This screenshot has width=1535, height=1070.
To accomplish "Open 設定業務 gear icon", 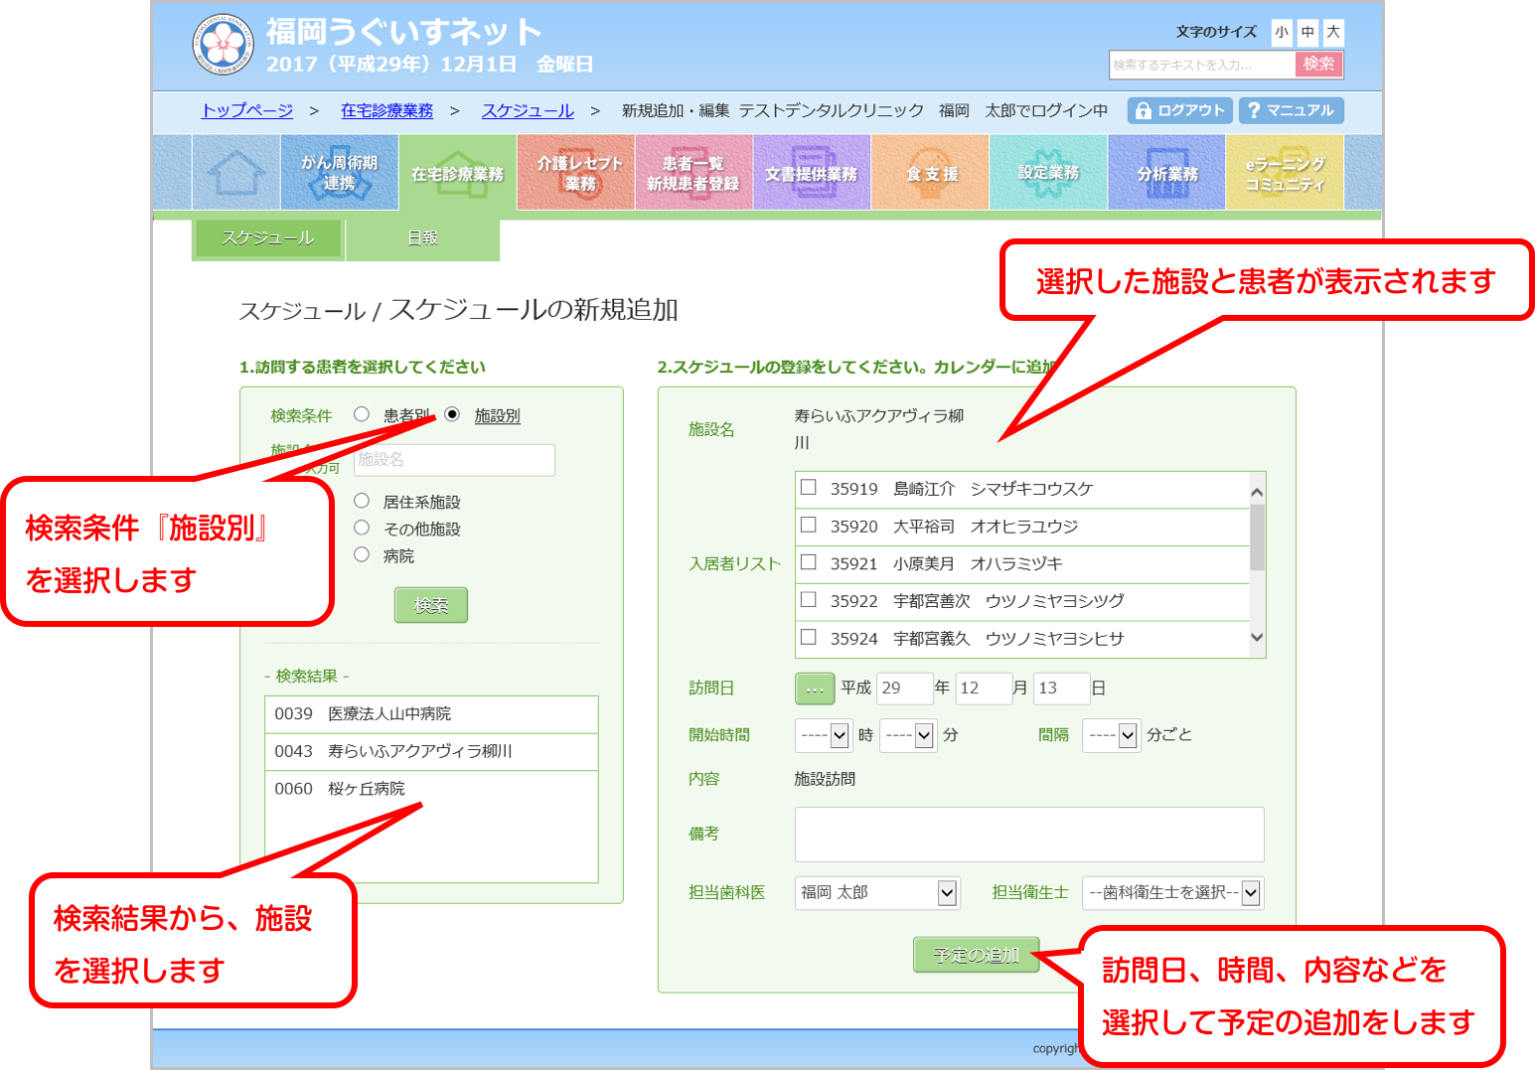I will pyautogui.click(x=1048, y=173).
